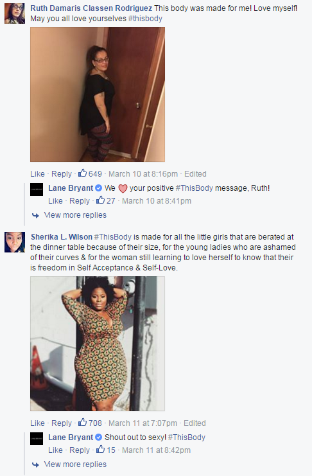Click the 649 likes thumbs-up icon
This screenshot has height=476, width=312.
click(x=82, y=173)
